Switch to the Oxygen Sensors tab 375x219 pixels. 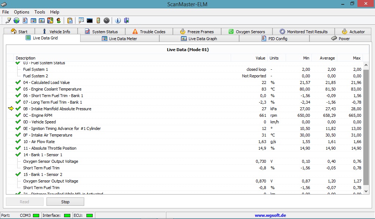point(247,31)
